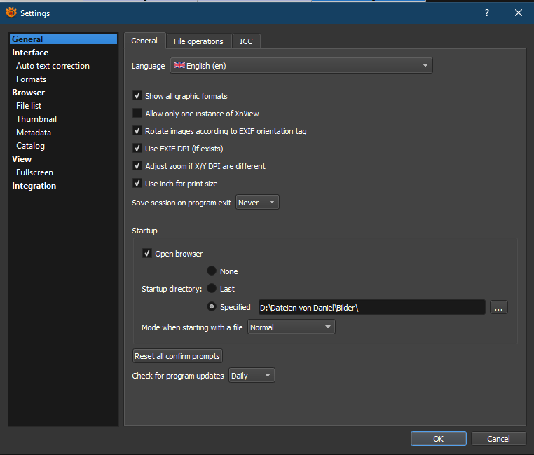Select Browser in the settings tree
The height and width of the screenshot is (455, 534).
29,93
